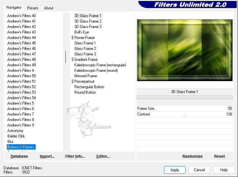Screen dimensions: 238x177
Task: Select Andrew's Filters 41 category
Action: [x=21, y=21]
